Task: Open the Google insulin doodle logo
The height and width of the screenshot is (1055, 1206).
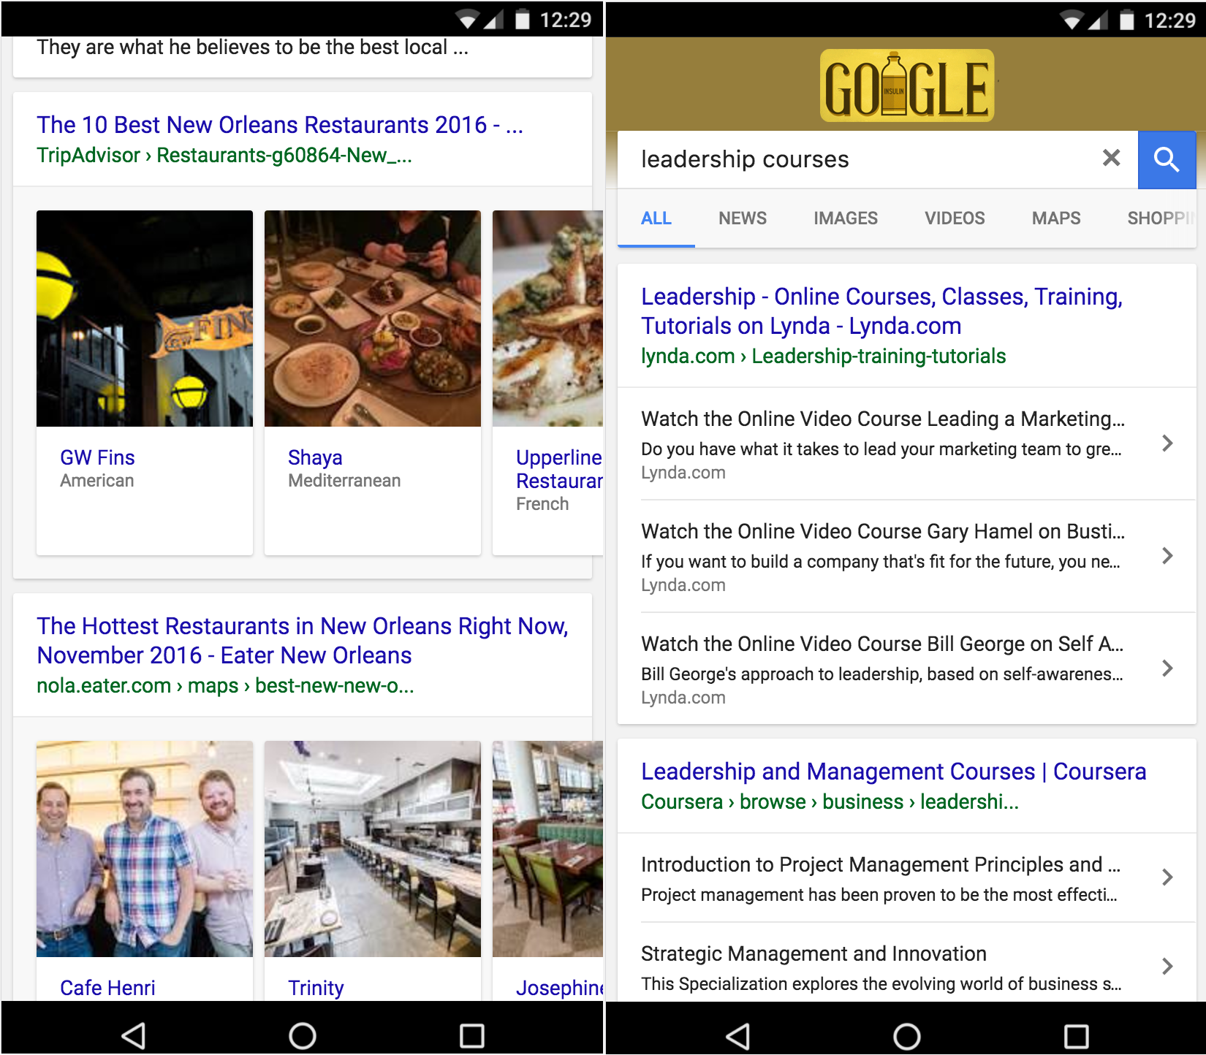Action: pyautogui.click(x=907, y=85)
